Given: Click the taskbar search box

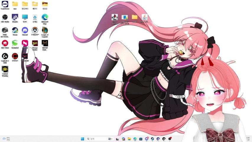Looking at the screenshot, I should tap(100, 139).
